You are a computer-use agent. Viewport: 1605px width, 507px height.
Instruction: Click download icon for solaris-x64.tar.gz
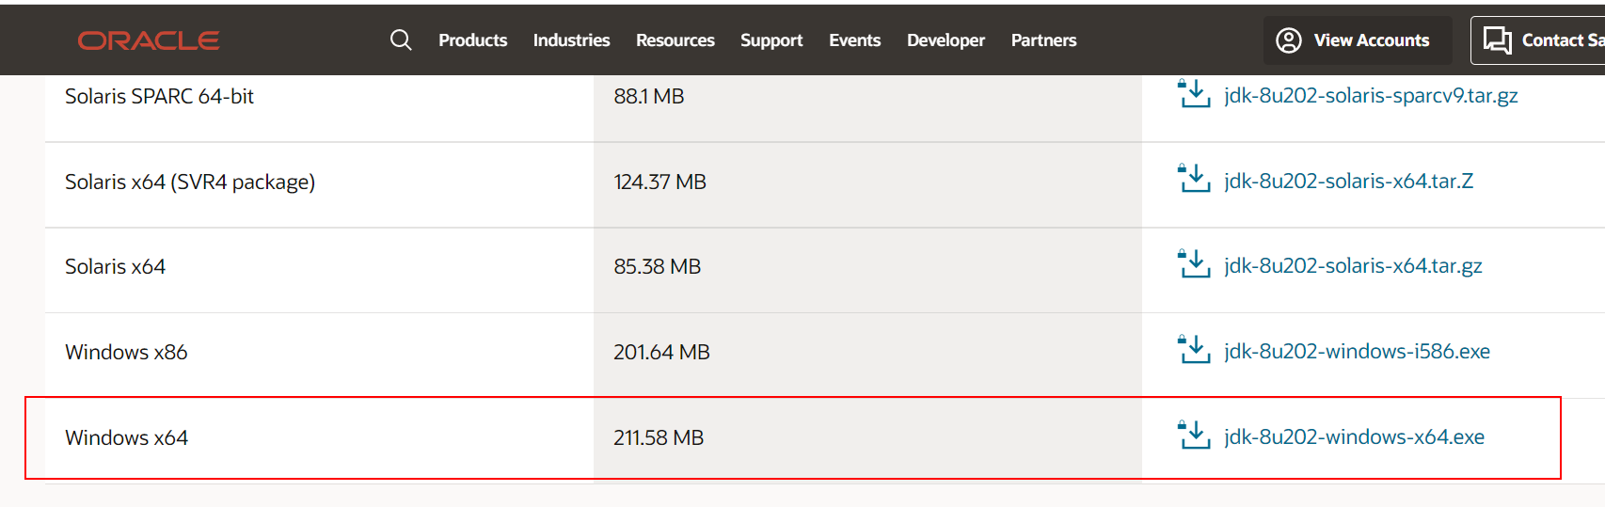click(x=1195, y=264)
